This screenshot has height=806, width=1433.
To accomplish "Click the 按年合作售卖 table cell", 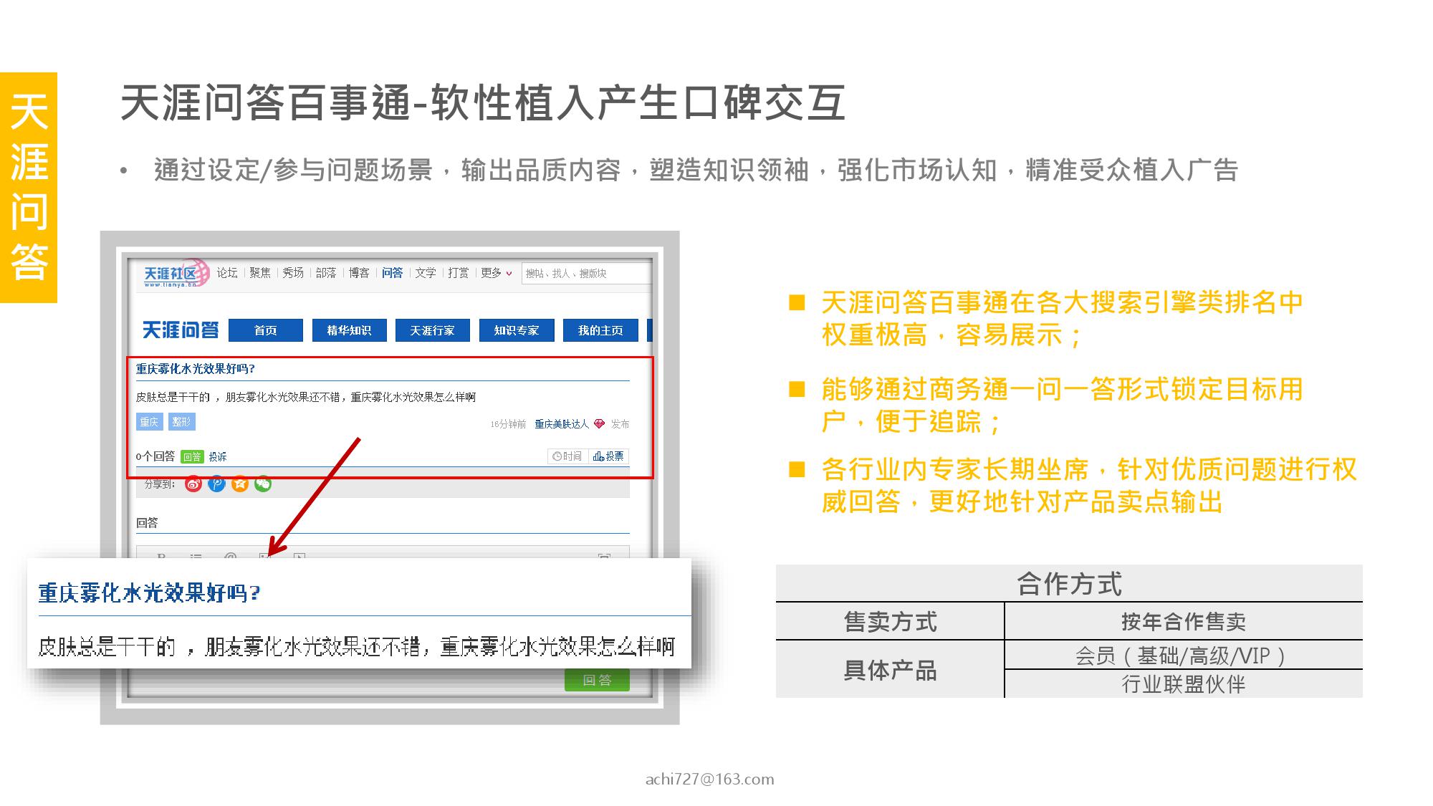I will [1184, 621].
